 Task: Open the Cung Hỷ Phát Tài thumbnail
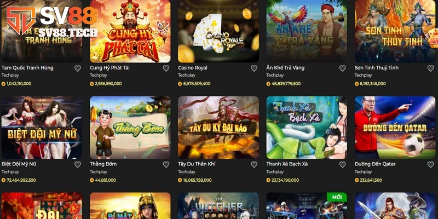coord(130,31)
